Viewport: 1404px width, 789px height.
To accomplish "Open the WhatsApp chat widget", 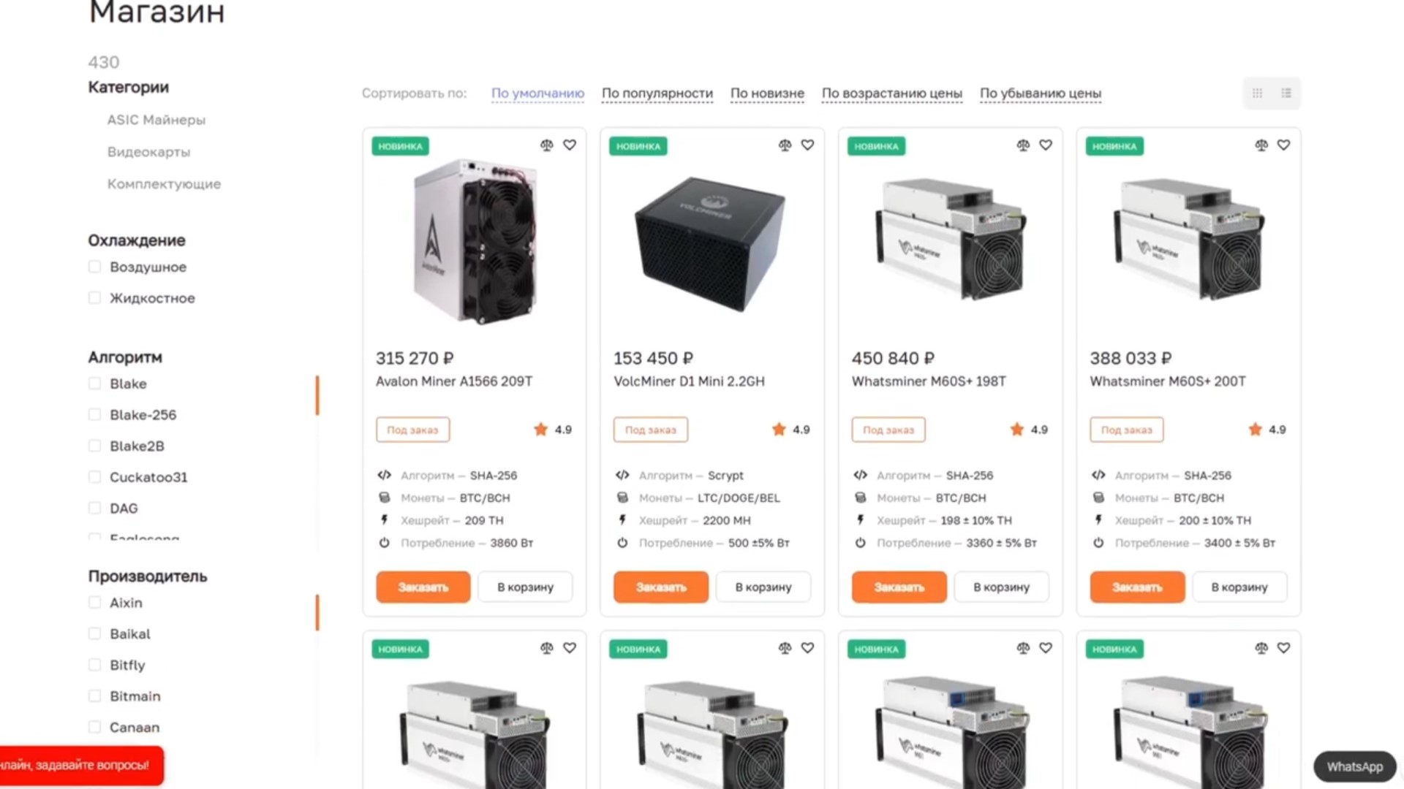I will click(x=1355, y=766).
